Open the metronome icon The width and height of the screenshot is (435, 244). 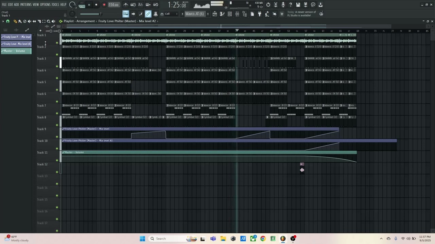(x=126, y=5)
